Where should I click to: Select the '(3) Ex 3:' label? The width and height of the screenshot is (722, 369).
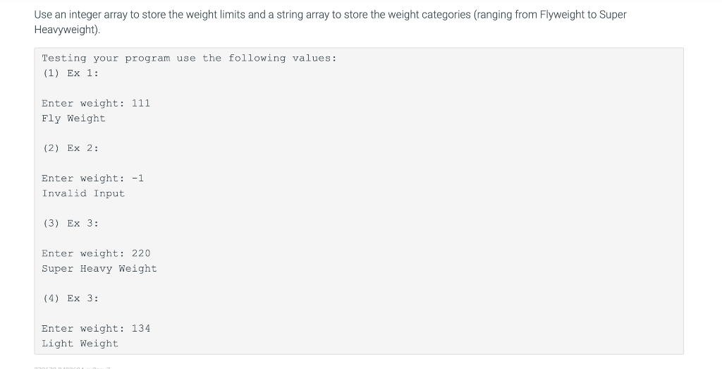tap(71, 224)
